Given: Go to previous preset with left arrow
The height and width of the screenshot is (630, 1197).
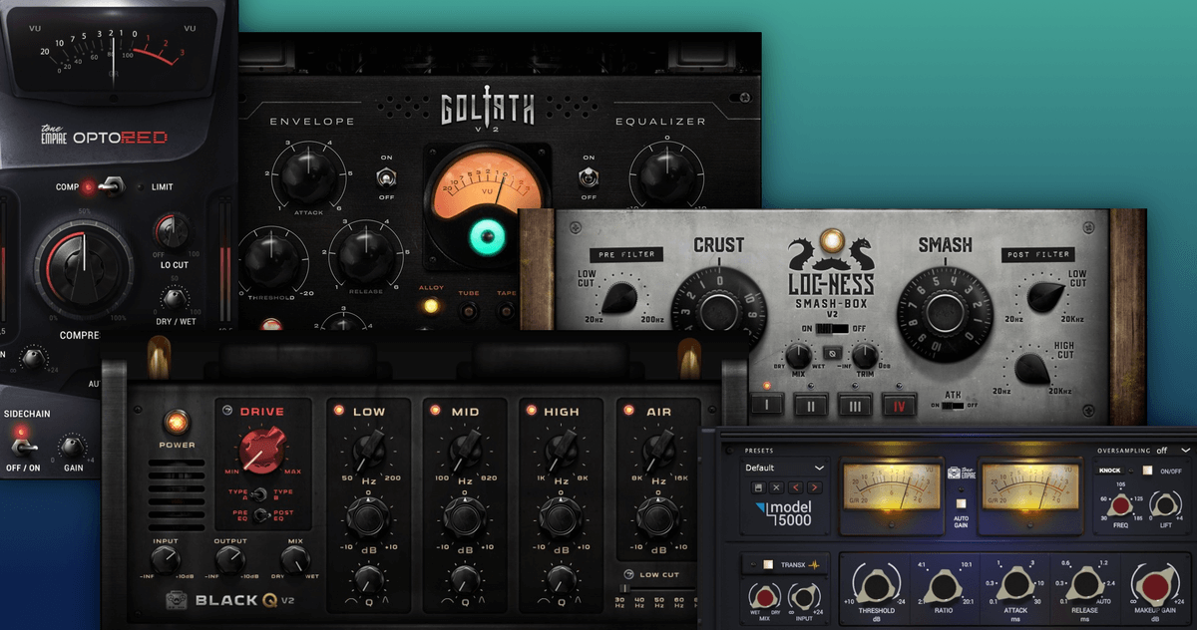Looking at the screenshot, I should tap(796, 487).
